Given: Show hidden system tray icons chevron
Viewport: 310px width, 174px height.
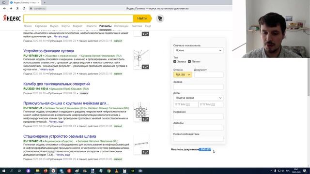Looking at the screenshot, I should pos(271,171).
